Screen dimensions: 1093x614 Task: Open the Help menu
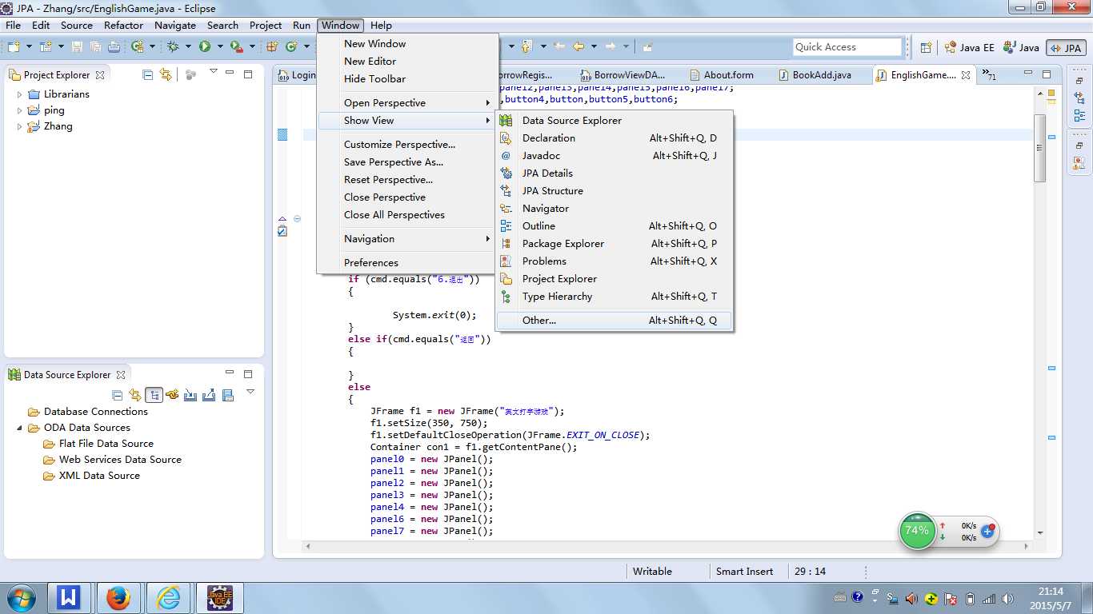tap(381, 26)
